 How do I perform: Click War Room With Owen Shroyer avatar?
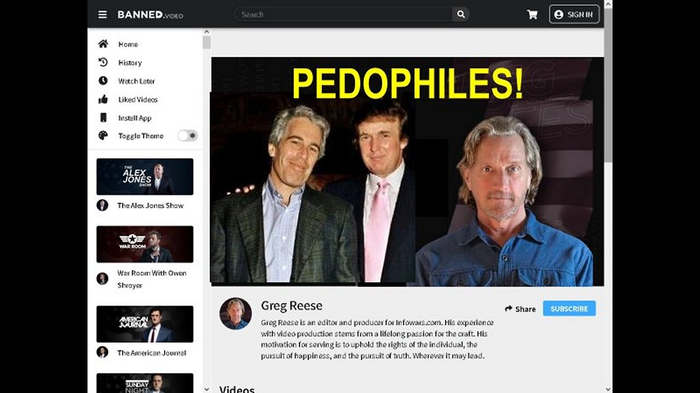[102, 279]
